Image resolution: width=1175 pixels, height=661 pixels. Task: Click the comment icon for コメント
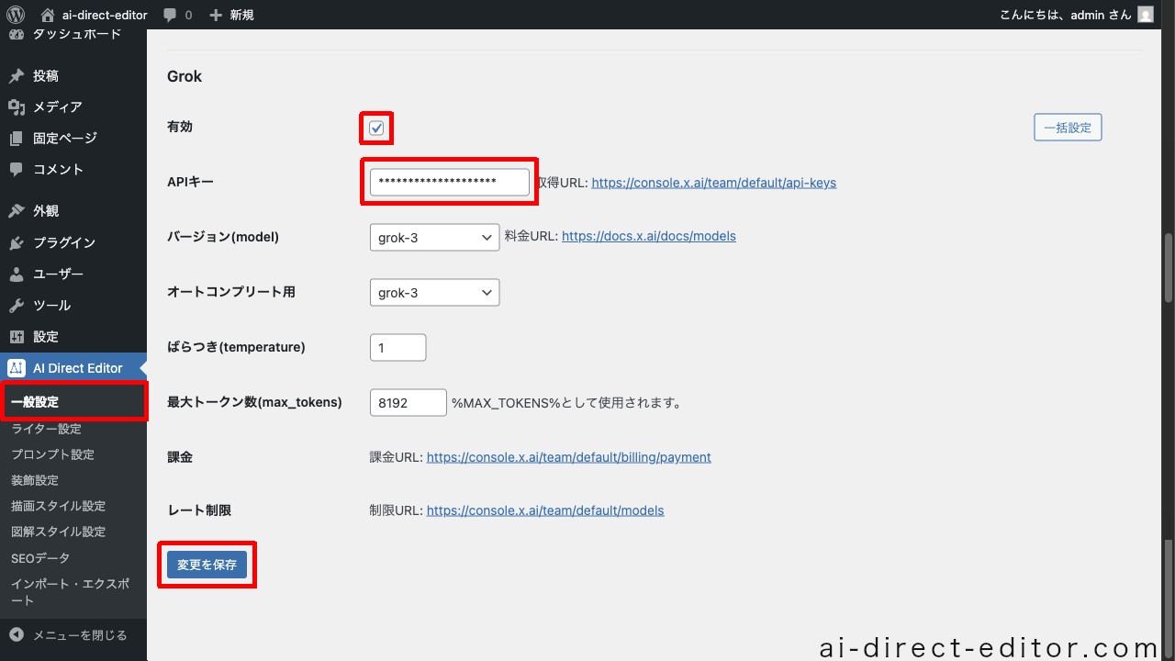tap(17, 170)
